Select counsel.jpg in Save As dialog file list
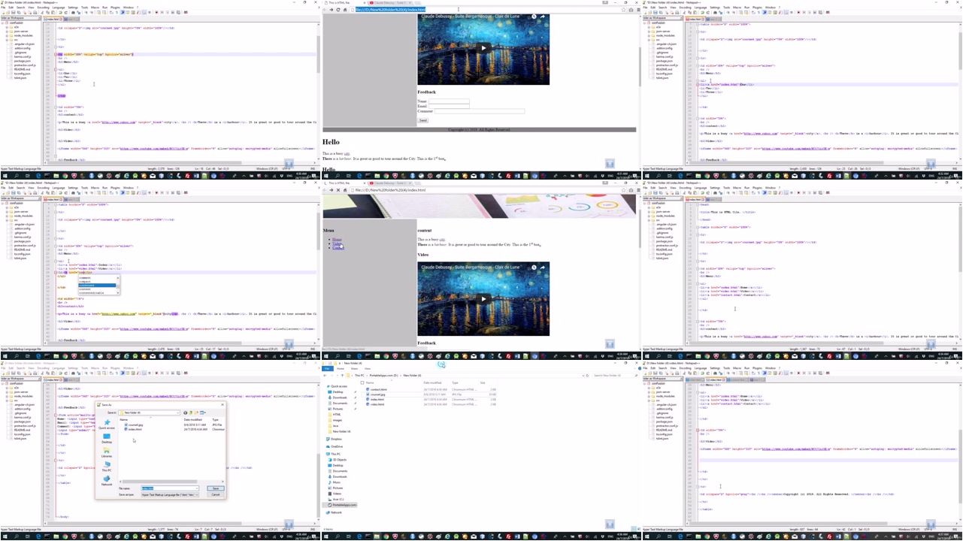963x541 pixels. 135,425
